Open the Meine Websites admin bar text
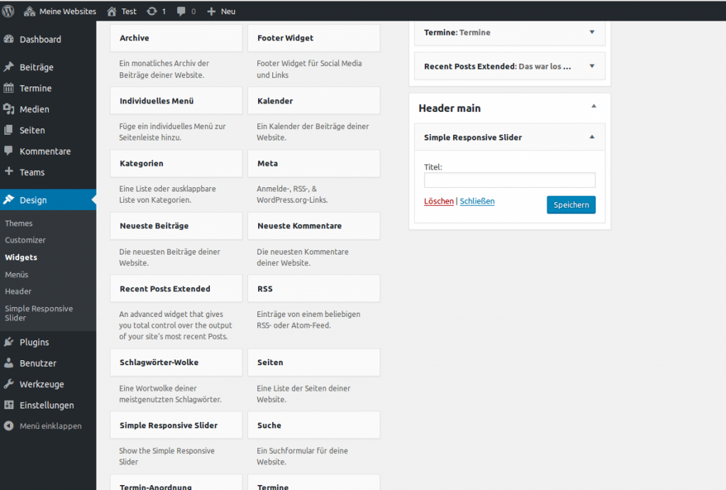 point(67,11)
